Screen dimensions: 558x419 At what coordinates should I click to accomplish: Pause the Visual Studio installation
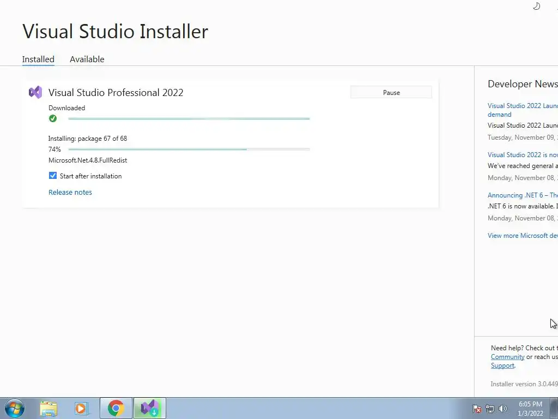391,92
